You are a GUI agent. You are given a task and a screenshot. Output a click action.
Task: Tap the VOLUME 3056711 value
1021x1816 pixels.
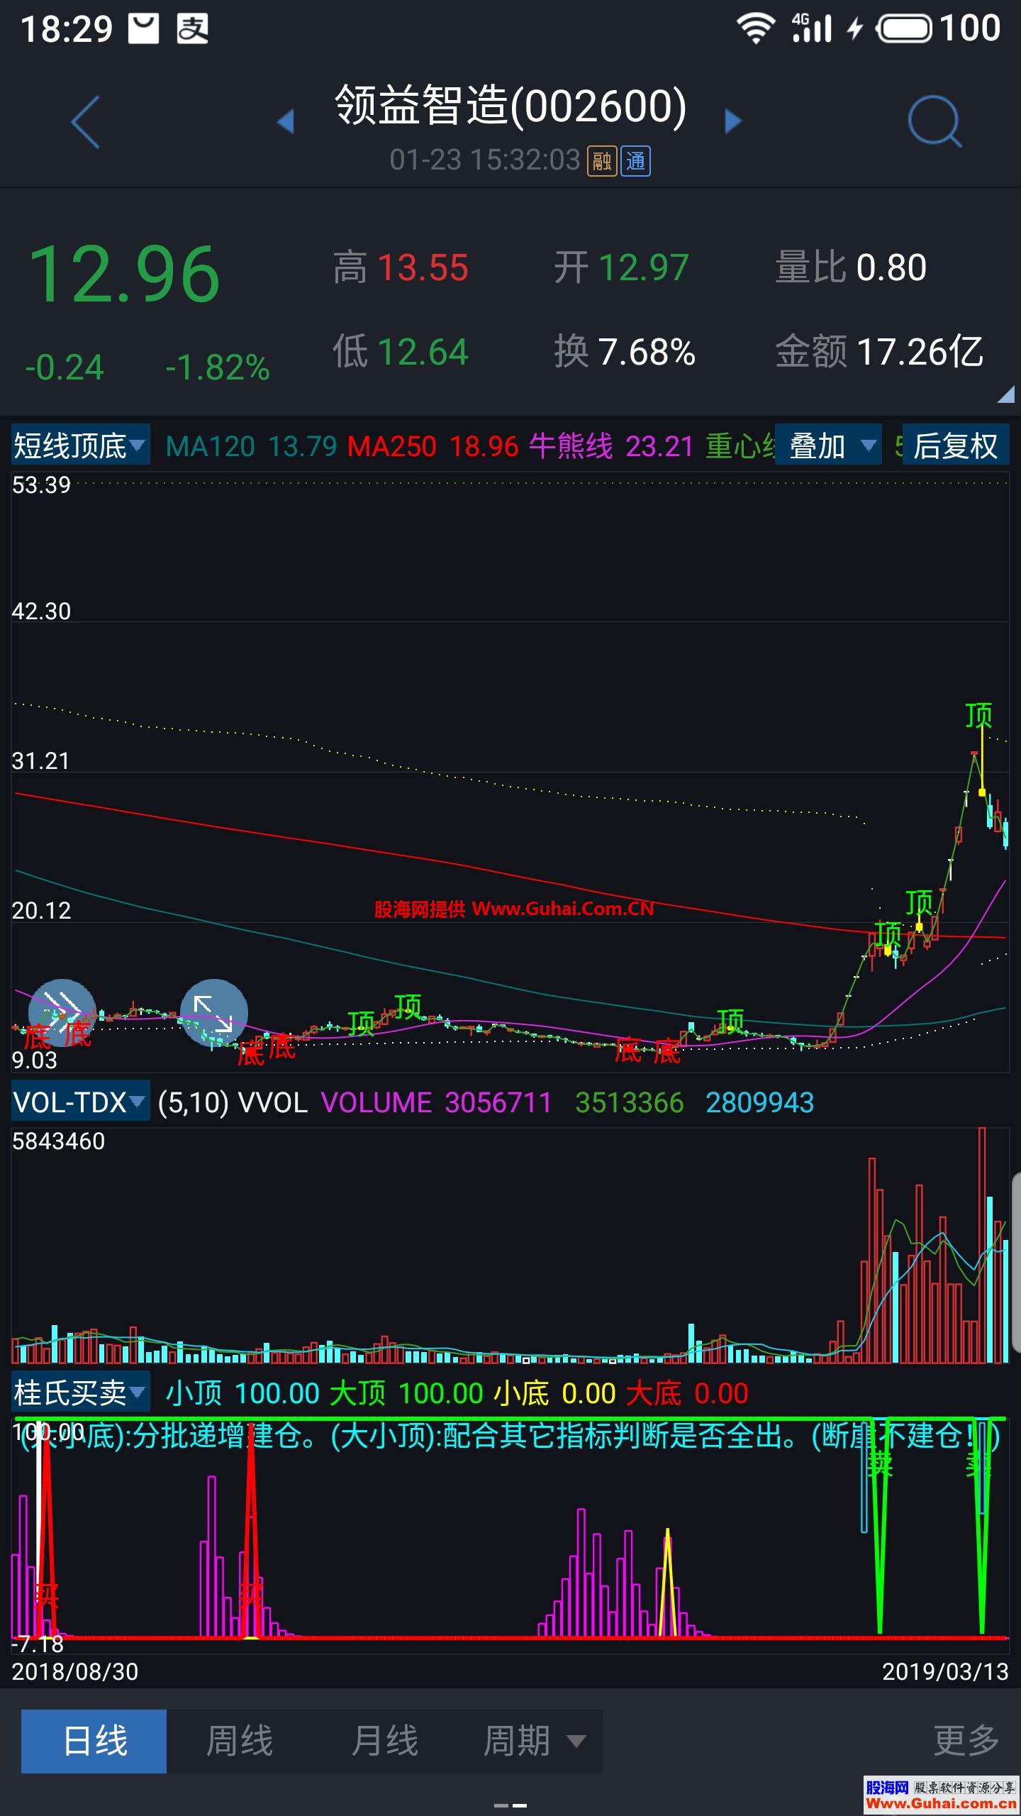(436, 1103)
